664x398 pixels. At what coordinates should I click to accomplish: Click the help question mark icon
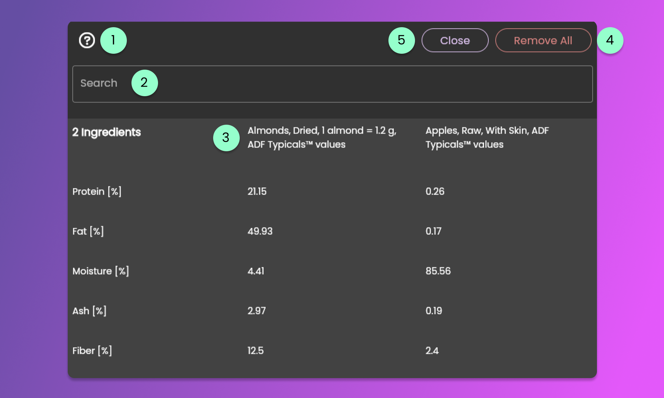tap(87, 40)
